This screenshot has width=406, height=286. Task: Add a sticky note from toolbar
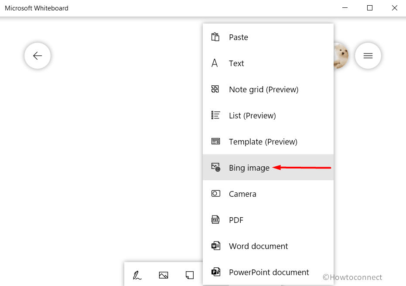190,275
